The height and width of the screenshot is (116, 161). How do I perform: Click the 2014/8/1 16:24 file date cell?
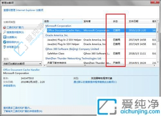click(137, 63)
